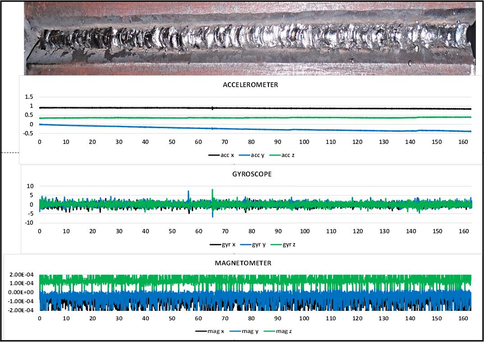Select the acc y legend entry

click(252, 155)
